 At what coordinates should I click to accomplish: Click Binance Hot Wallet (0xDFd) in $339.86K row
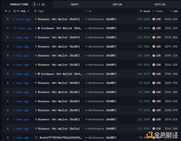click(59, 37)
